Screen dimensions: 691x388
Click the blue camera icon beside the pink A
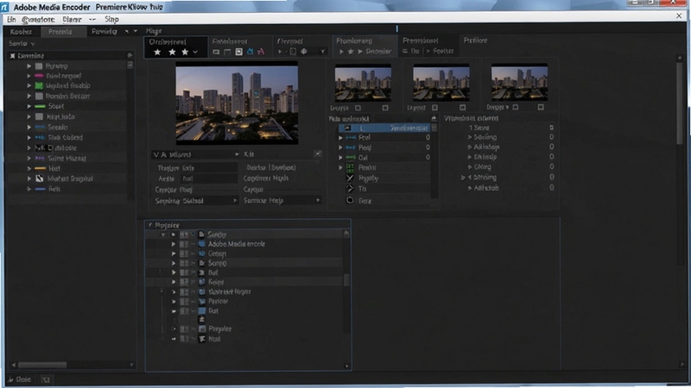(250, 52)
